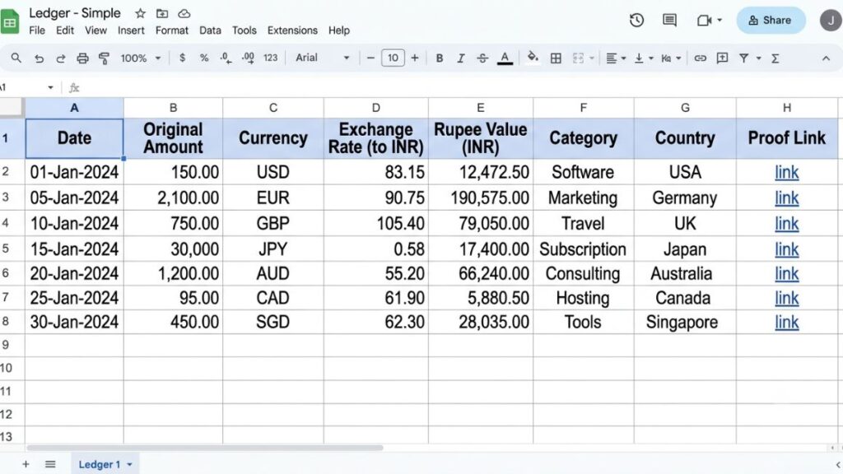Click the horizontal scrollbar
The height and width of the screenshot is (474, 843).
pos(204,448)
